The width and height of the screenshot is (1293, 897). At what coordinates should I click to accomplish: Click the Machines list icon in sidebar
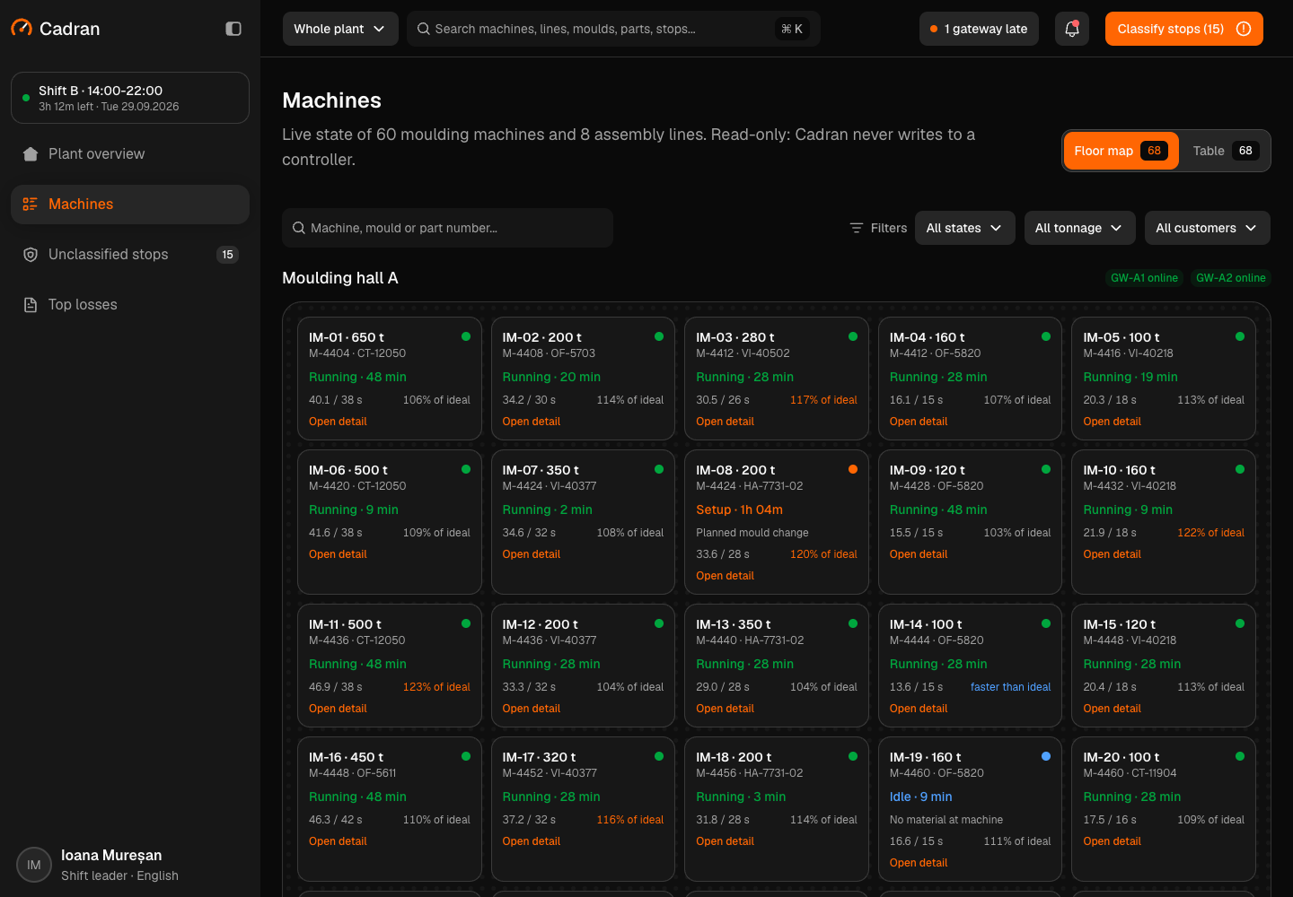[x=31, y=205]
